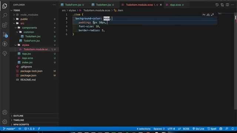Change file encoding UTF-8

(171, 129)
